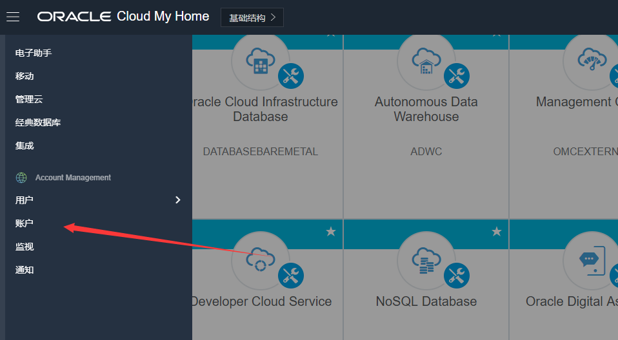Click the 管理云 menu entry

tap(29, 99)
